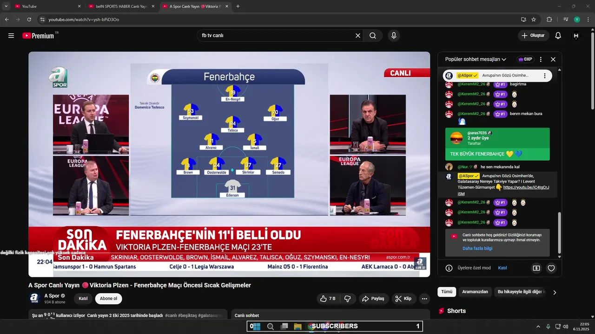Open Chrome extensions puzzle icon

[549, 19]
